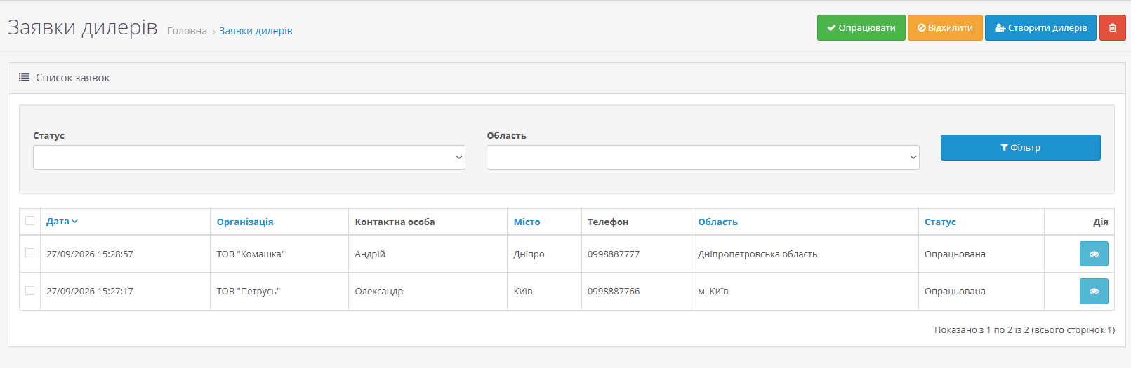Go to Головна breadcrumb
1131x368 pixels.
point(187,31)
